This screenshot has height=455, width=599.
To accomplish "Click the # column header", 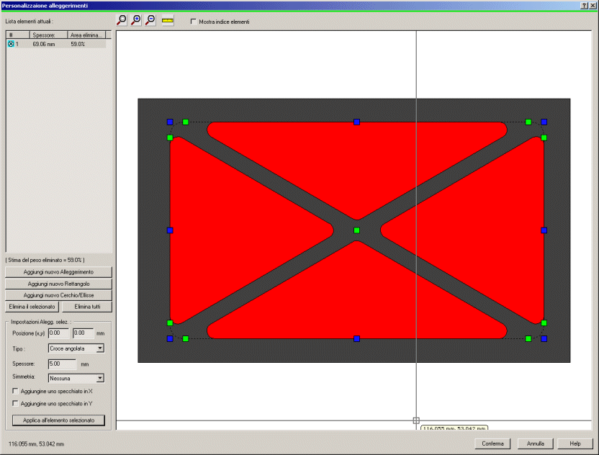I will tap(17, 35).
